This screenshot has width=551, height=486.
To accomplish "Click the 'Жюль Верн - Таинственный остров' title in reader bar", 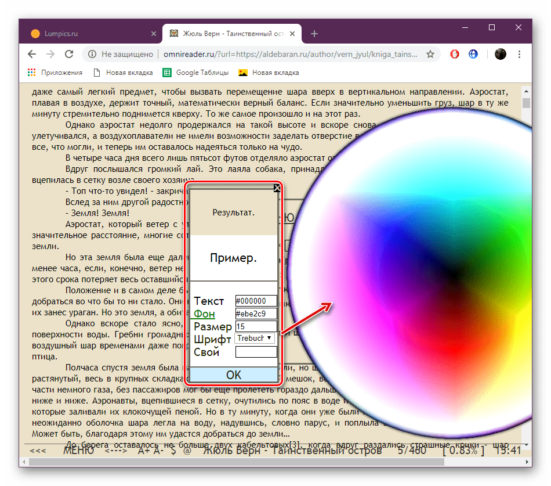I will pyautogui.click(x=292, y=451).
